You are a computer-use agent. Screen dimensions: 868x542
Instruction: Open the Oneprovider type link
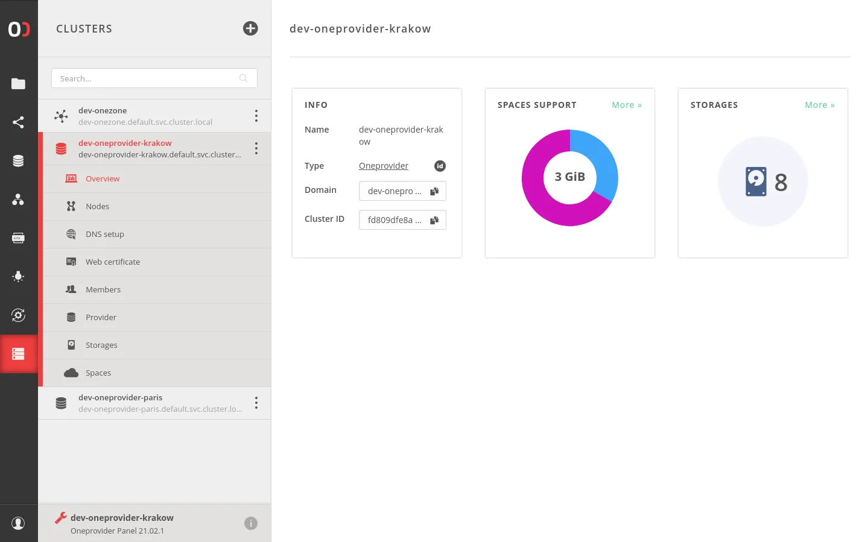pos(384,166)
